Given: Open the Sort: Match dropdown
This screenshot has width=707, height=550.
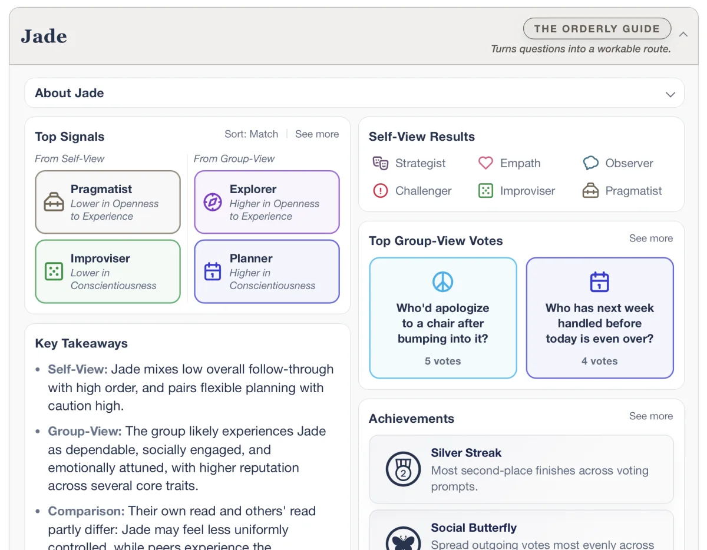Looking at the screenshot, I should tap(251, 134).
